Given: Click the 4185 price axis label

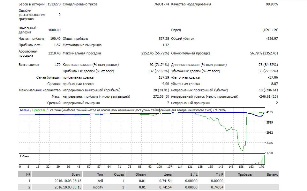Looking at the screenshot, I should click(x=270, y=112).
